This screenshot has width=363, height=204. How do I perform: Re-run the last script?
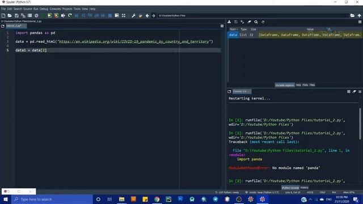pos(70,15)
